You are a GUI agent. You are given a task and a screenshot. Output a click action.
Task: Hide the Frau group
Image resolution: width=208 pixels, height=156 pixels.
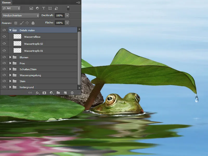click(x=4, y=63)
